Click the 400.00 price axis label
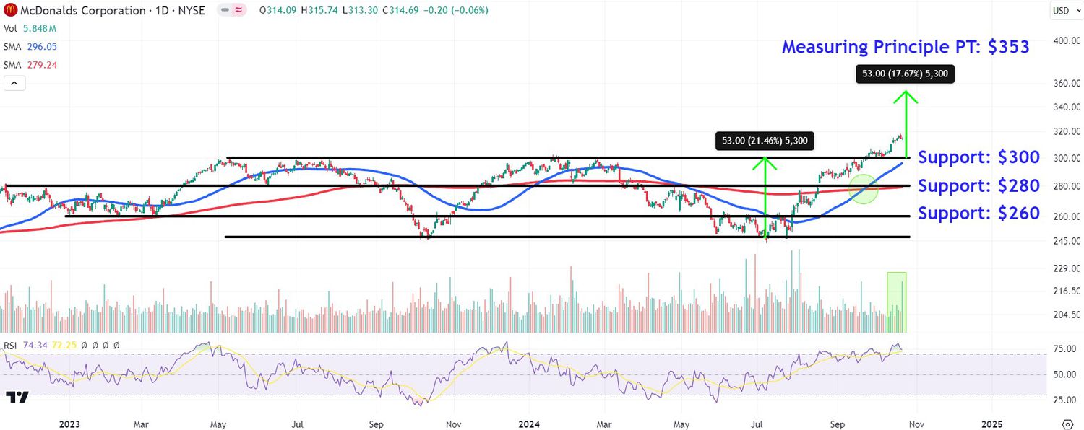Screen dimensions: 1084x430 tap(1067, 41)
